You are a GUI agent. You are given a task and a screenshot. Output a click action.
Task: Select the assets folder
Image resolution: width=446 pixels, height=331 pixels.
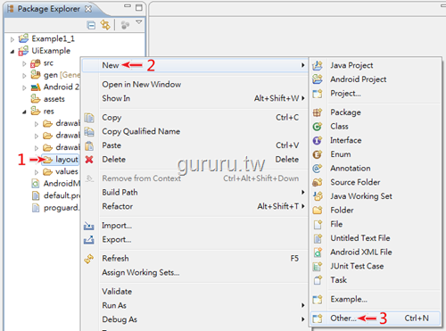point(54,99)
